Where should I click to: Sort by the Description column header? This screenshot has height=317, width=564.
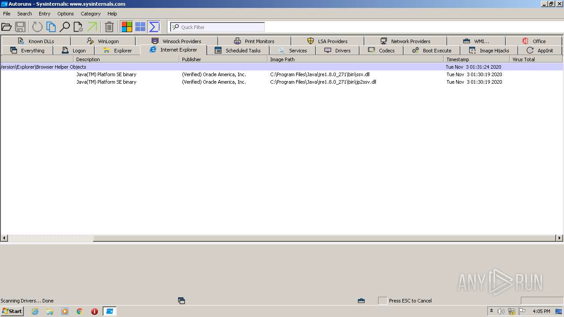pyautogui.click(x=126, y=59)
